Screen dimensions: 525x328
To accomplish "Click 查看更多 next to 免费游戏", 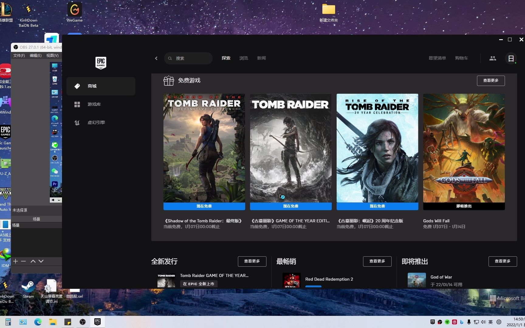I will pos(491,80).
